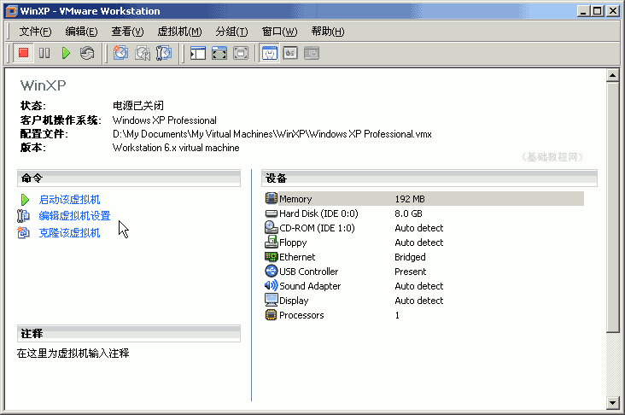Select the Sound Adapter device label
This screenshot has width=625, height=415.
(310, 286)
